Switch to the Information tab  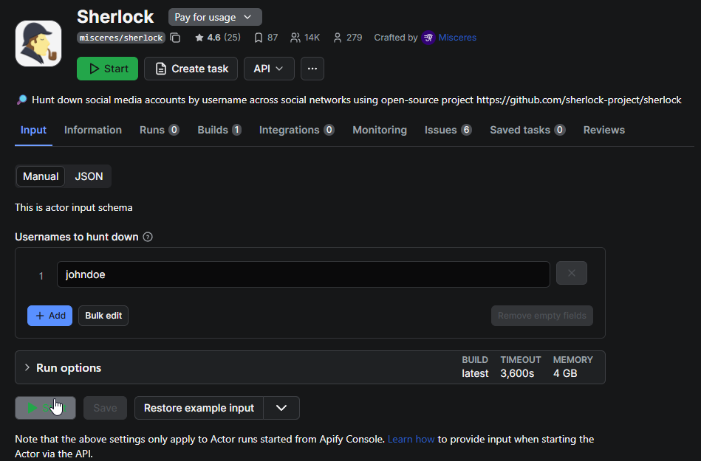(93, 130)
